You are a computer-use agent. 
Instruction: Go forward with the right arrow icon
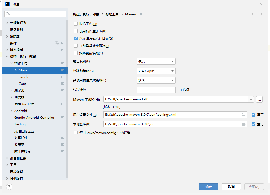(261, 14)
